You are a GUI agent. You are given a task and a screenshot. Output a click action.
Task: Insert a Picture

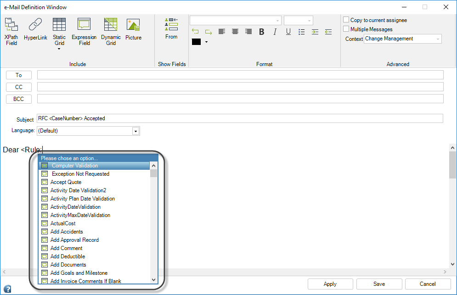click(x=133, y=29)
